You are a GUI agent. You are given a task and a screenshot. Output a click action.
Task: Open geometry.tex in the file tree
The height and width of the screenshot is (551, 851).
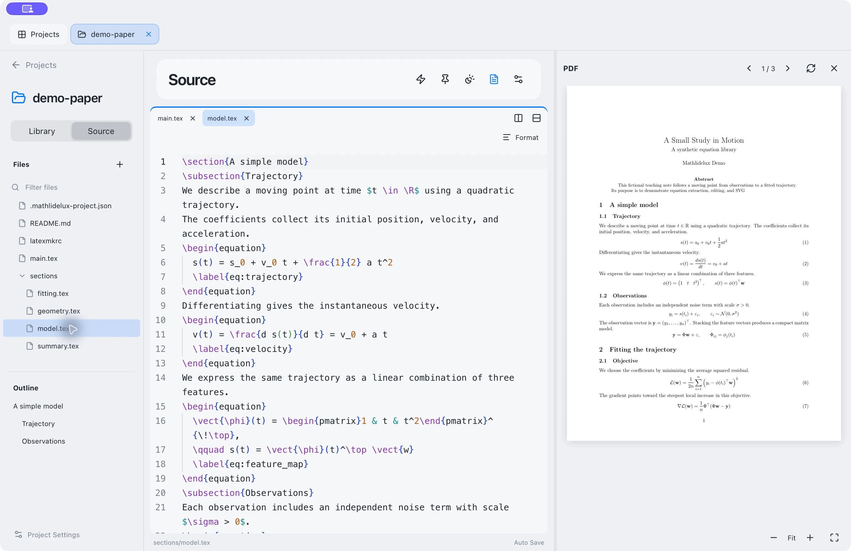[x=72, y=311]
